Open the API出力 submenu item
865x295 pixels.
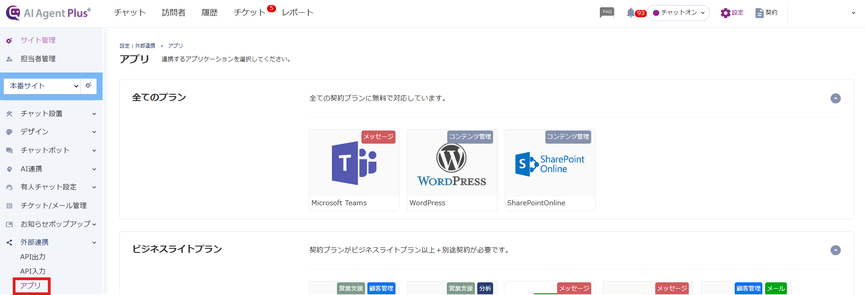pos(33,257)
